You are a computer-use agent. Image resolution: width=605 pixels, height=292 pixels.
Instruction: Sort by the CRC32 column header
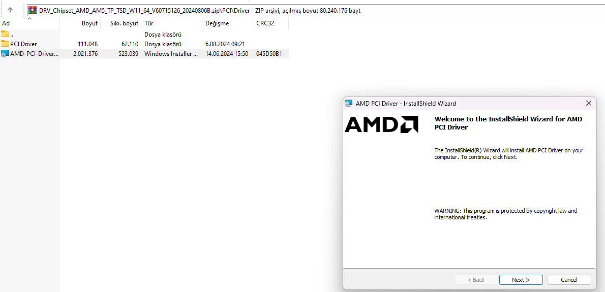point(271,23)
